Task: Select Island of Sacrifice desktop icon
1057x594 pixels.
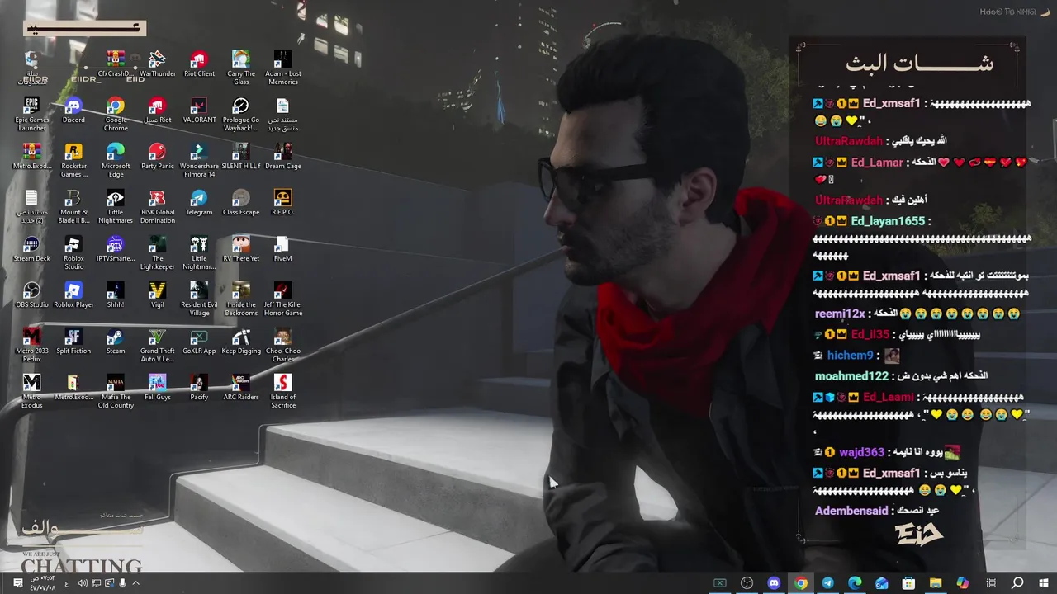Action: 282,392
